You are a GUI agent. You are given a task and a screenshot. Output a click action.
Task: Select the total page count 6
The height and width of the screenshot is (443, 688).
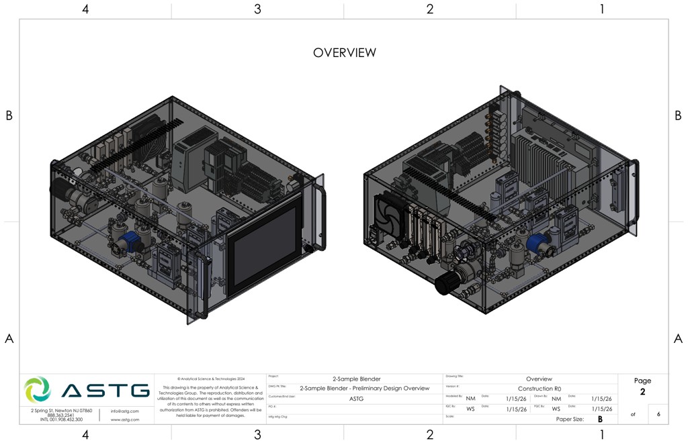click(x=658, y=414)
